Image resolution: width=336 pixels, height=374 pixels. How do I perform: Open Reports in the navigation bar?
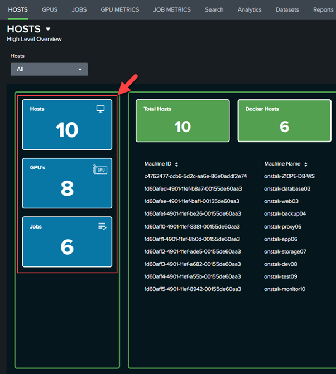click(323, 9)
